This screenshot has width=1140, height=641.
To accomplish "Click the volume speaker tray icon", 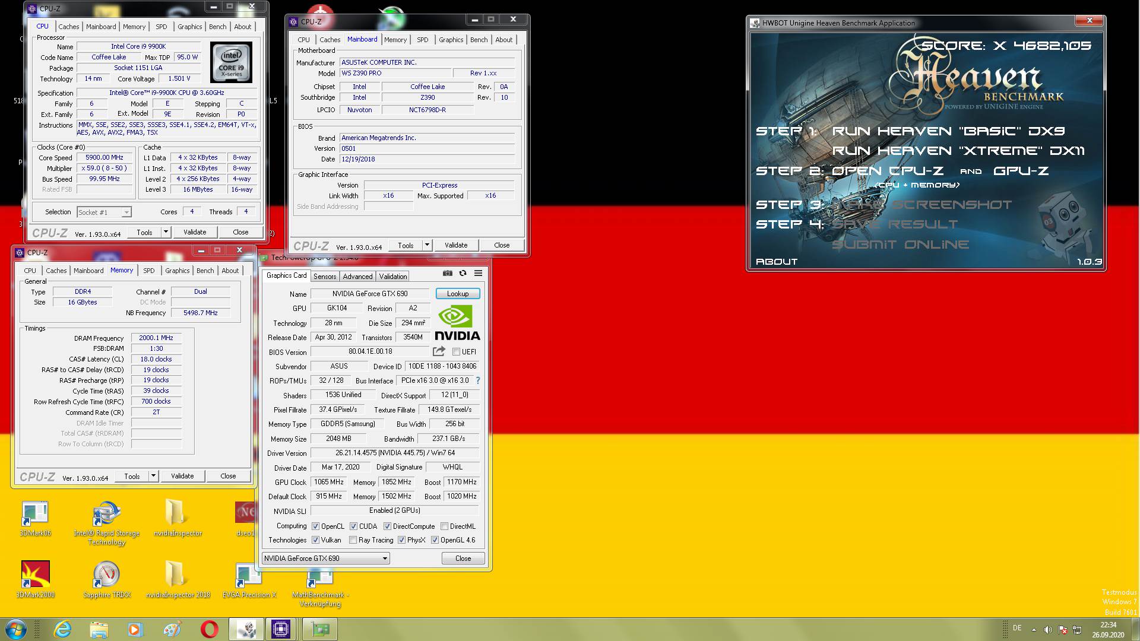I will coord(1048,630).
